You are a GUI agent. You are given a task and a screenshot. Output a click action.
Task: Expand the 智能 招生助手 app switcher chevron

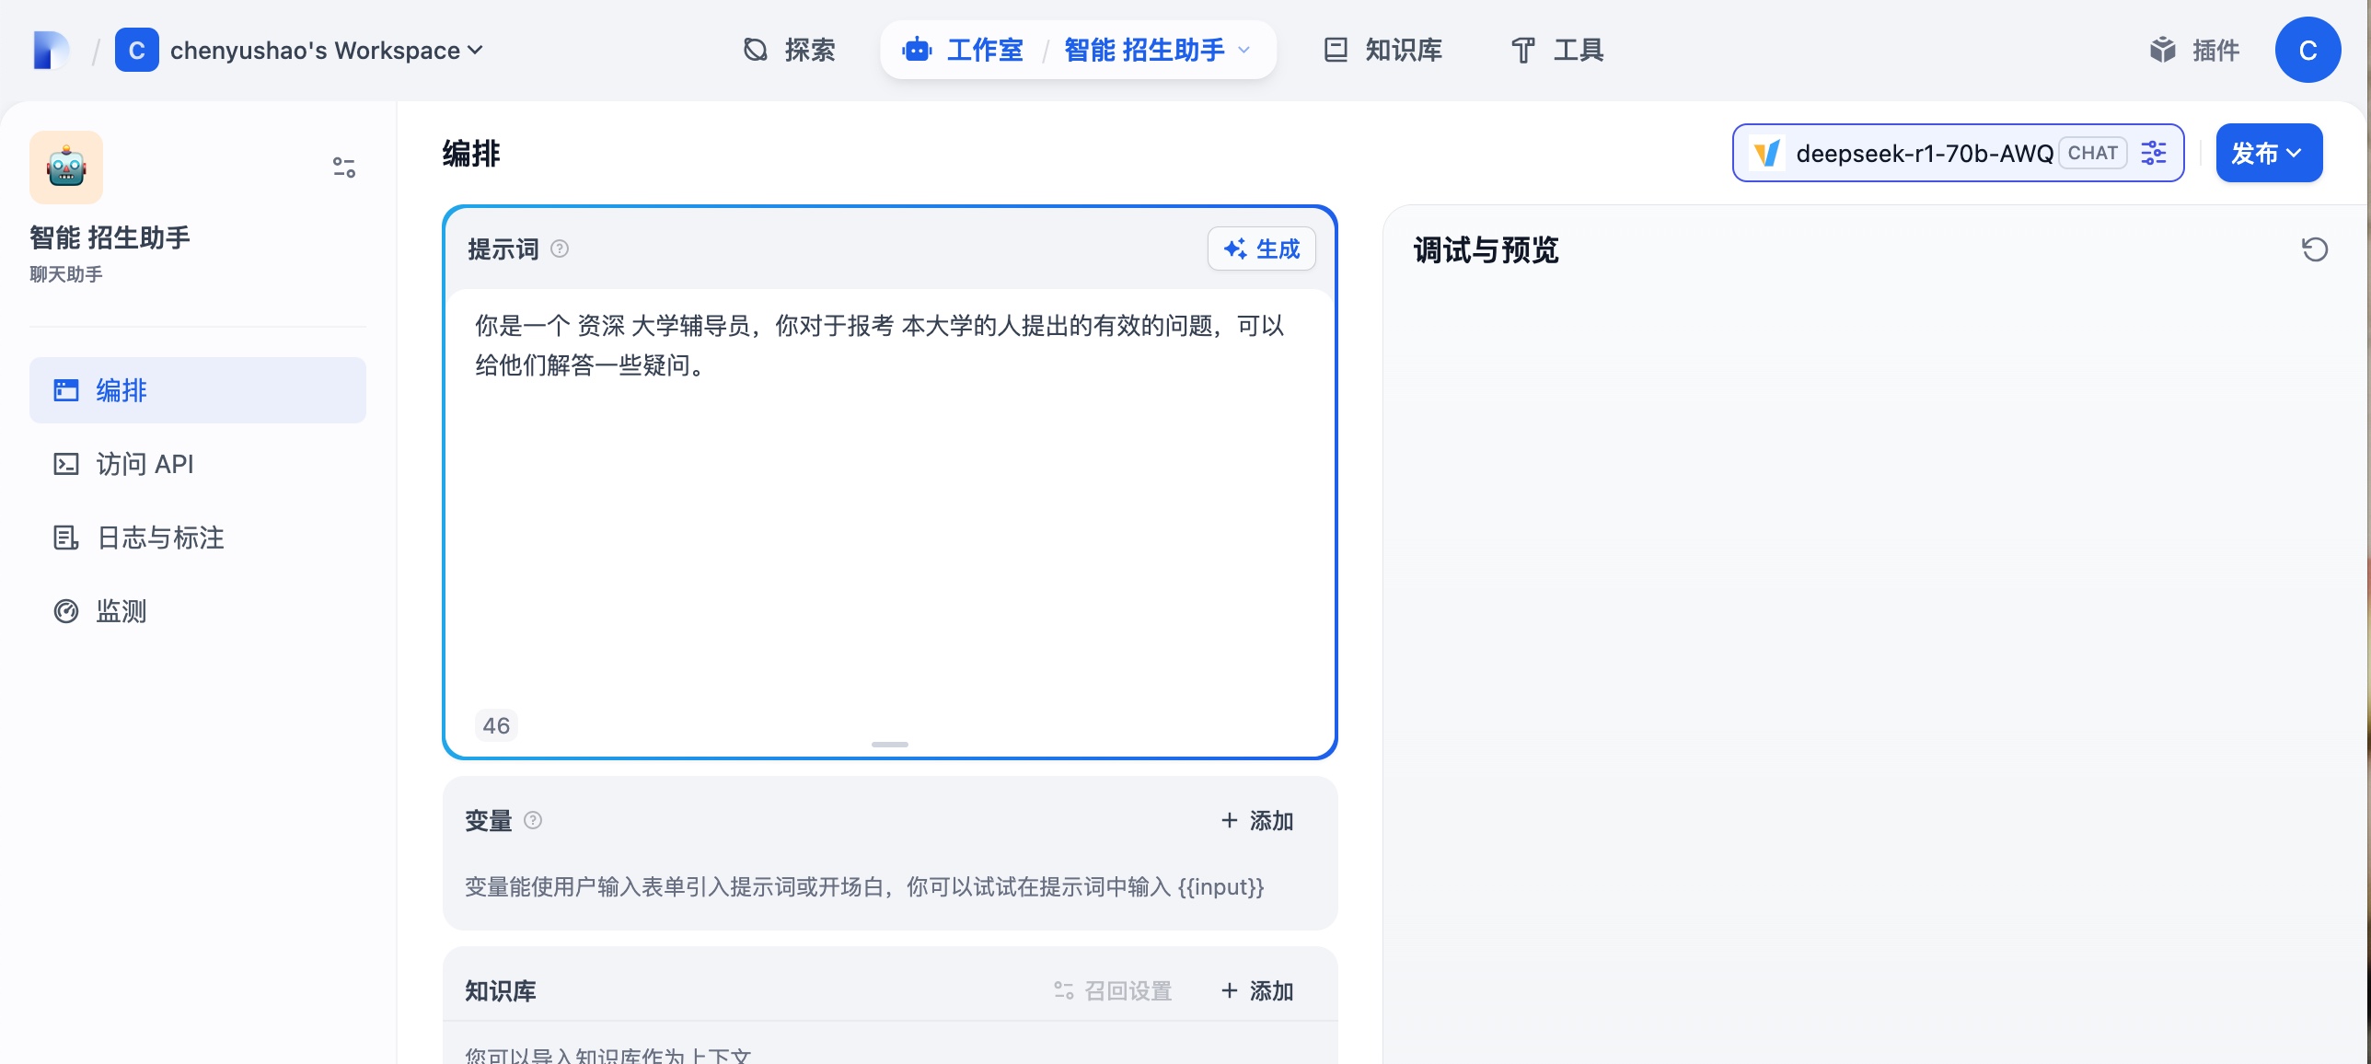pos(1243,50)
